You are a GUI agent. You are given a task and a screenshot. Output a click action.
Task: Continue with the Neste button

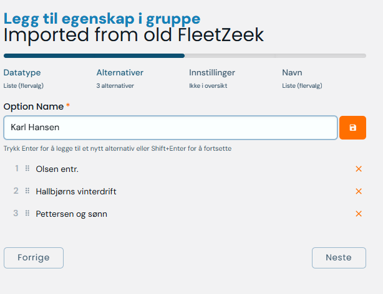339,257
